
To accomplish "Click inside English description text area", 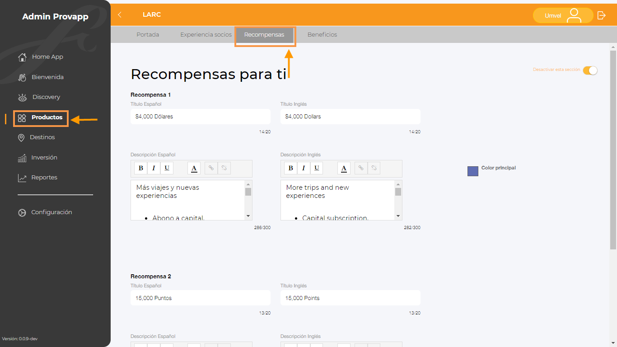I will point(338,200).
